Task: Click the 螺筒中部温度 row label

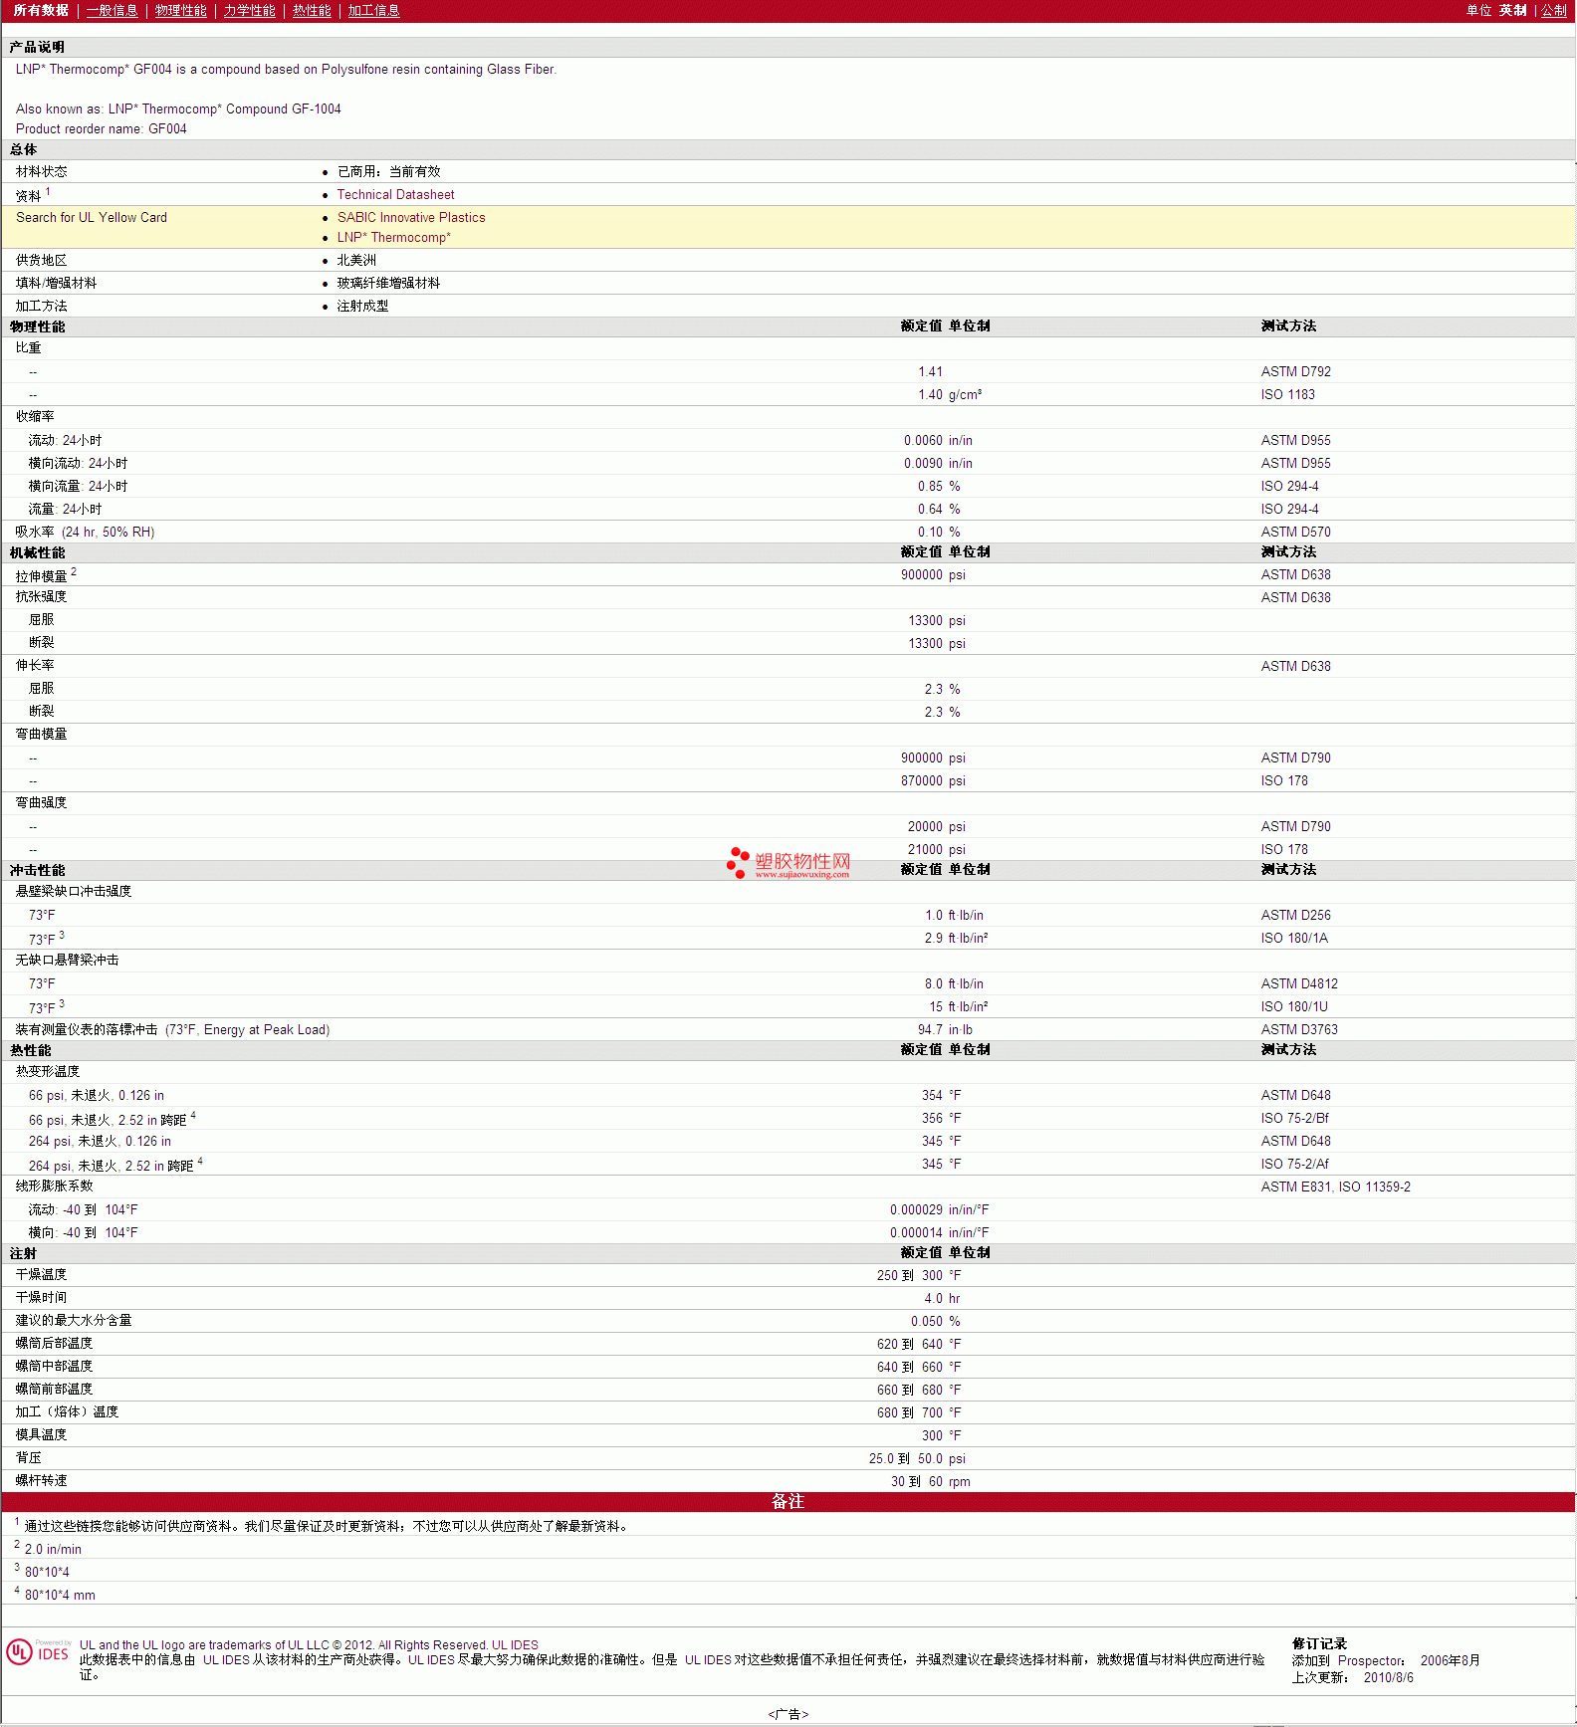Action: pyautogui.click(x=55, y=1367)
